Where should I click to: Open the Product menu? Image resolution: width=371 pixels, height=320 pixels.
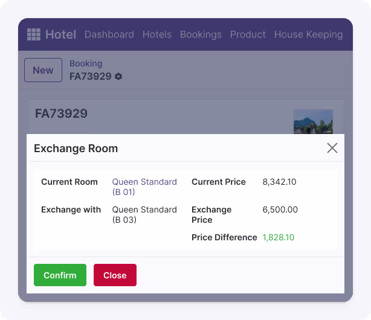click(x=248, y=34)
